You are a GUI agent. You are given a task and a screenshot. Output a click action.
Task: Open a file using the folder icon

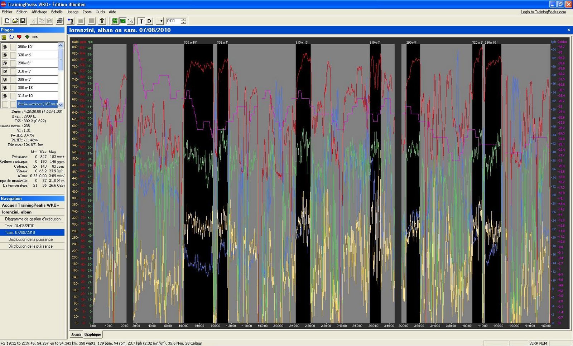pos(15,21)
